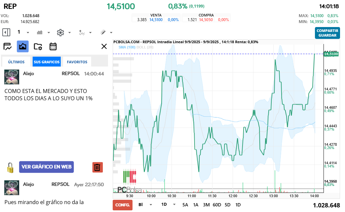Click the BOLL (20) indicator label
The image size is (345, 212).
[x=145, y=47]
